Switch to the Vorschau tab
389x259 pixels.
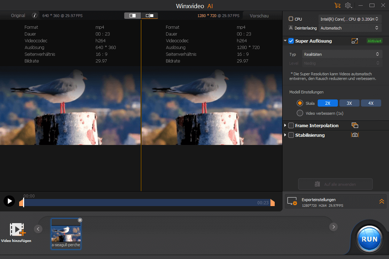(x=259, y=16)
